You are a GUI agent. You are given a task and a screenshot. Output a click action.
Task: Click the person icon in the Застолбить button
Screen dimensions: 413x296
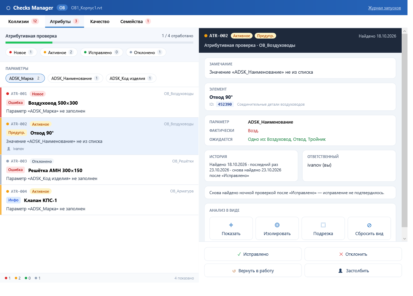[340, 271]
